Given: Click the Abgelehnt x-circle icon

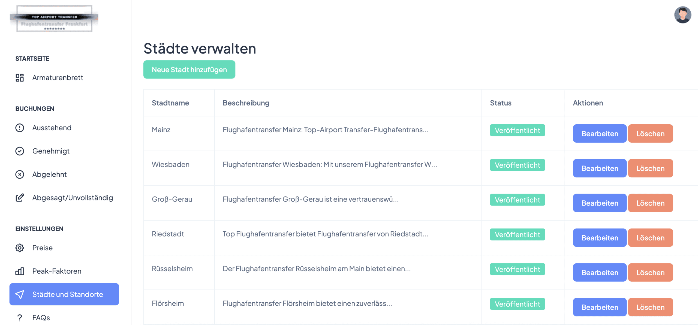Looking at the screenshot, I should (x=20, y=174).
